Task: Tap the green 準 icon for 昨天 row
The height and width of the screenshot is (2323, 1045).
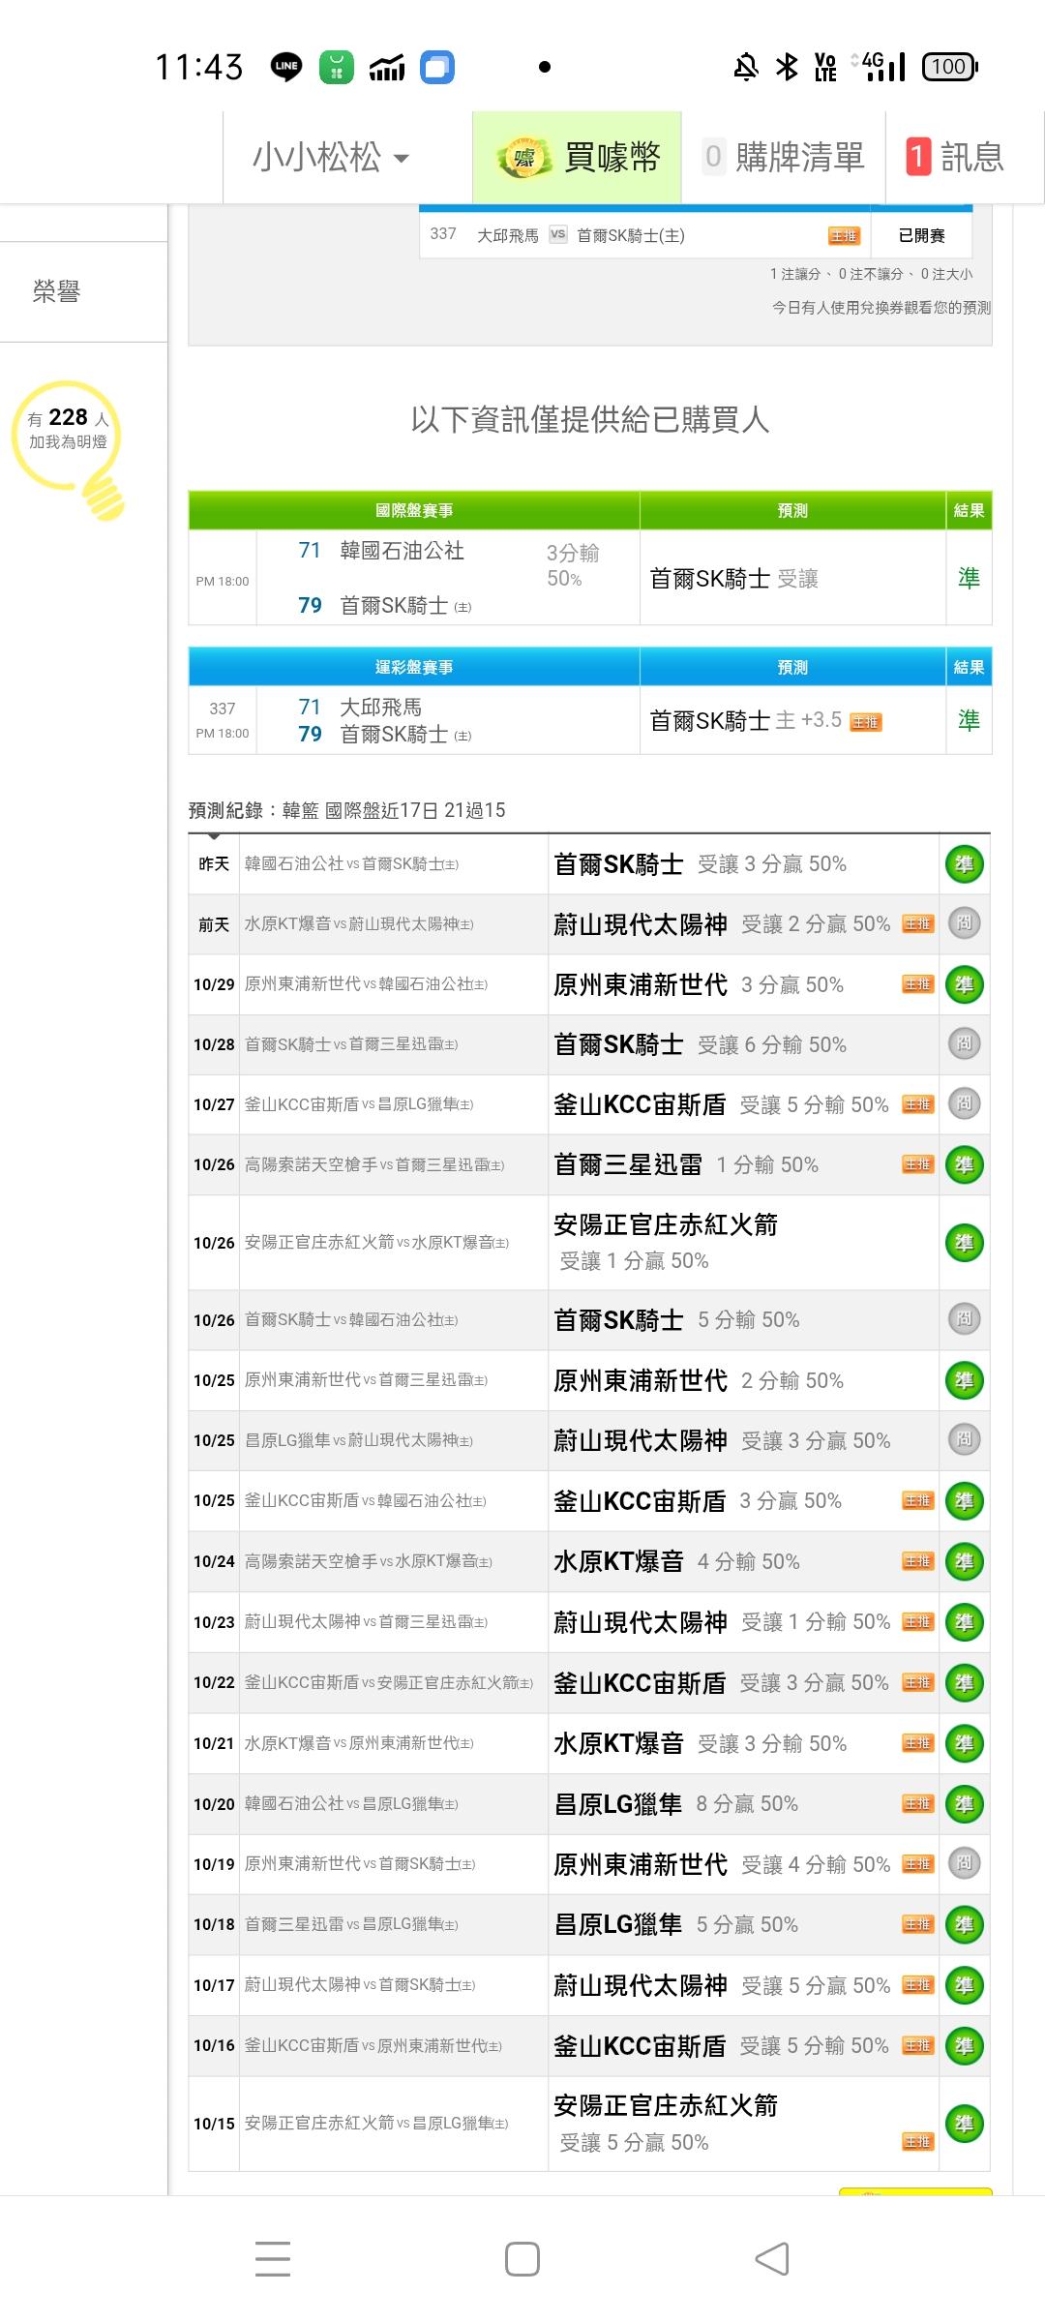Action: click(964, 864)
